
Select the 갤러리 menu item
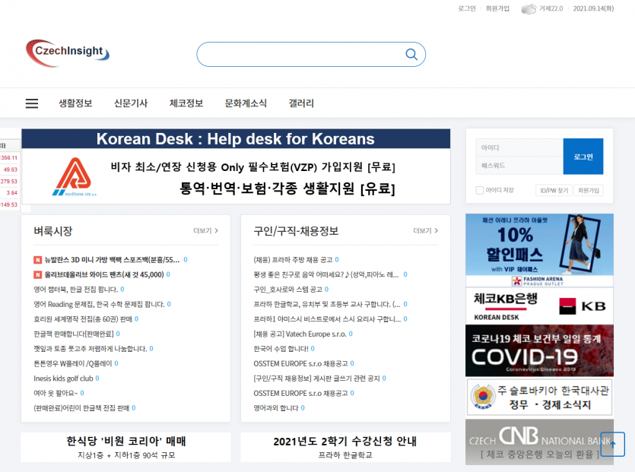point(301,103)
